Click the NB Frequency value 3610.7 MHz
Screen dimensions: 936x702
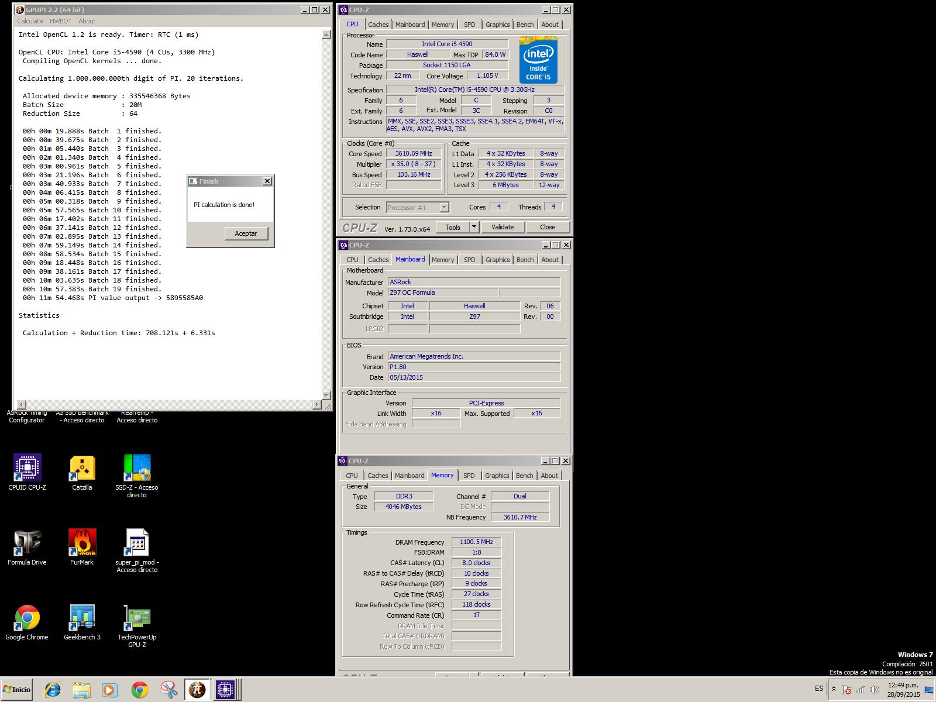click(520, 517)
